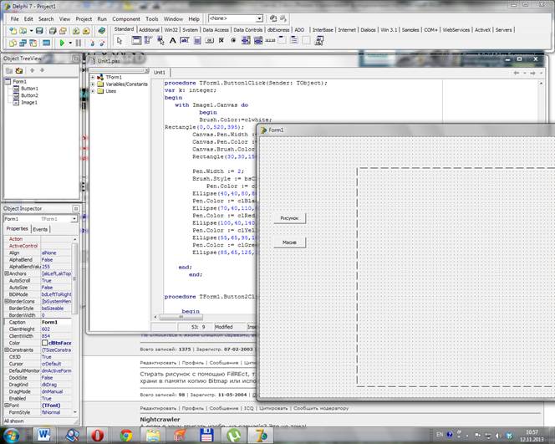Select the Button component in palette
The image size is (555, 444).
pos(209,41)
